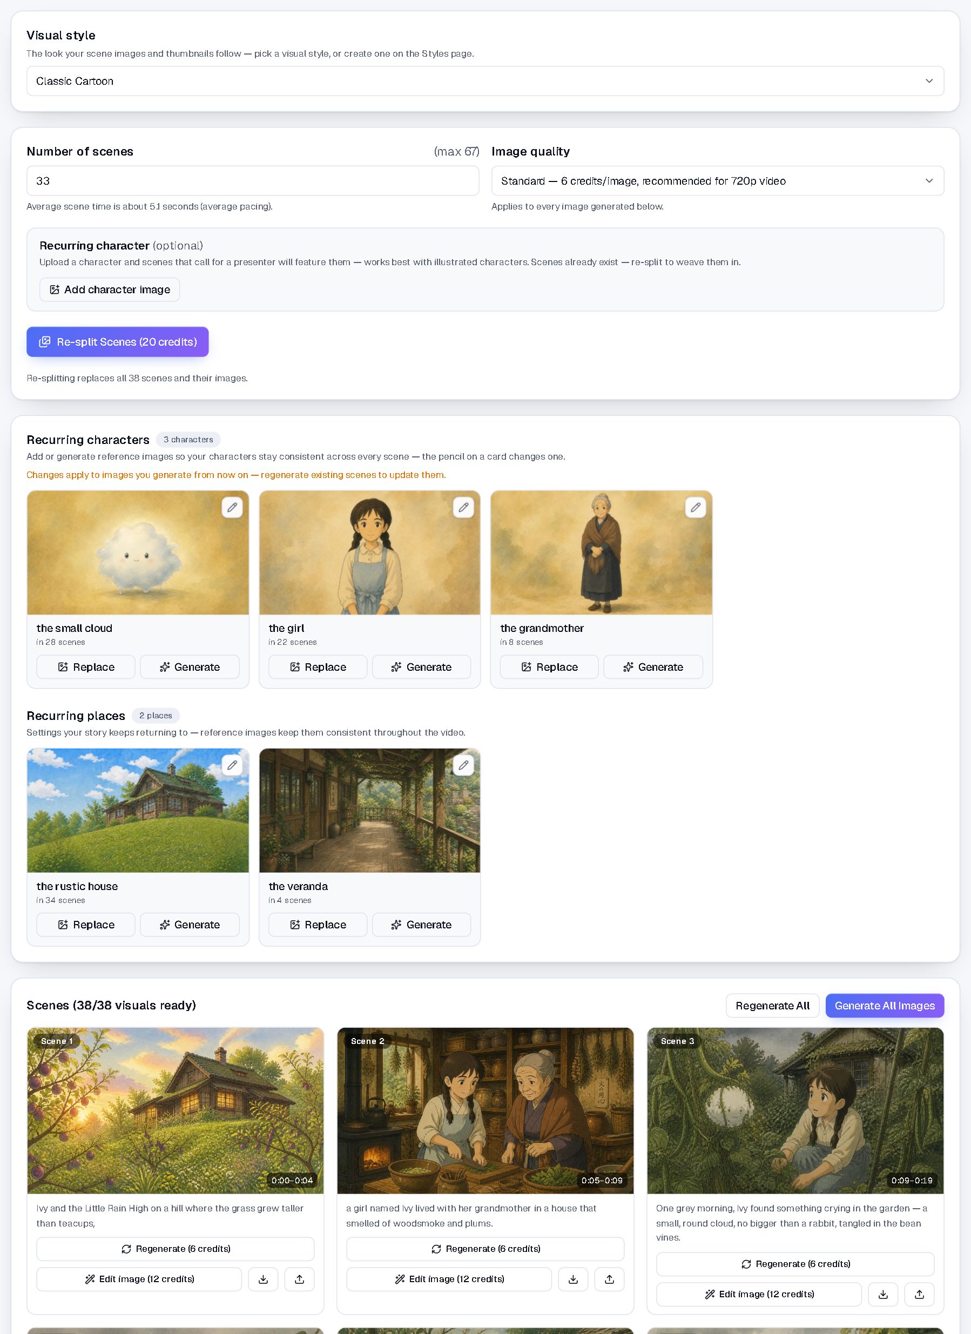Click the 'in 34 scenes' text
Viewport: 971px width, 1334px height.
(x=60, y=900)
